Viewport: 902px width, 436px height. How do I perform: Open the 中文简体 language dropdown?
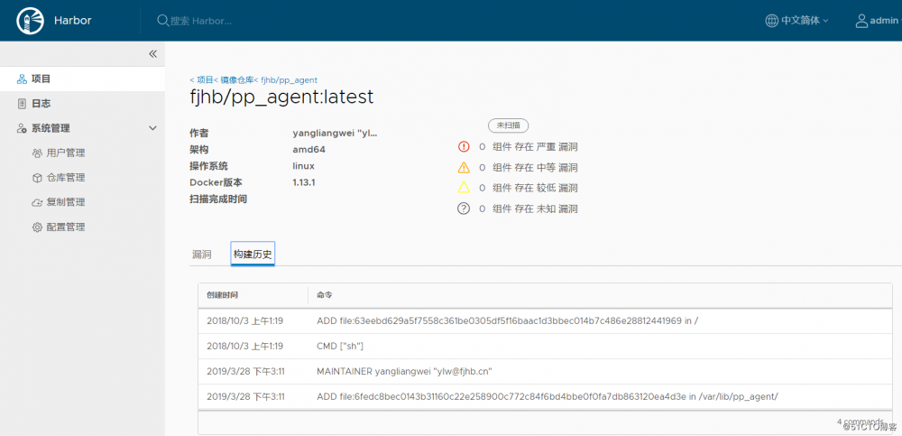tap(805, 21)
